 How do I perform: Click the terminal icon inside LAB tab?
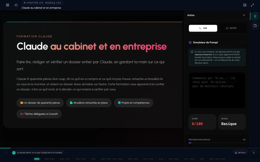(200, 28)
